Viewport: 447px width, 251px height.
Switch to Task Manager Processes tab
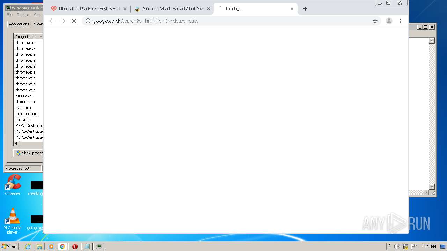pos(37,23)
